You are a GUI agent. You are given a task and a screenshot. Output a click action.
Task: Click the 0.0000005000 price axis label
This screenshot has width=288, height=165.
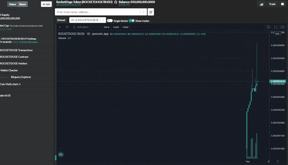(278, 45)
